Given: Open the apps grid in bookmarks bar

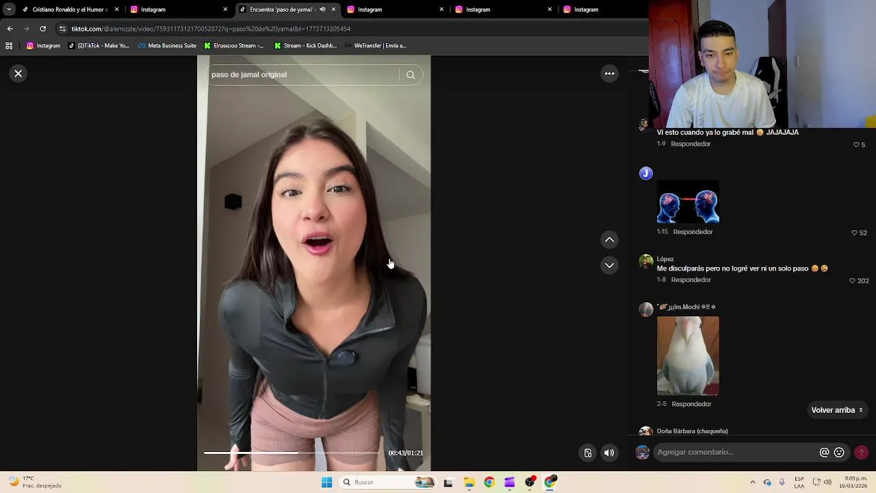Looking at the screenshot, I should (9, 46).
